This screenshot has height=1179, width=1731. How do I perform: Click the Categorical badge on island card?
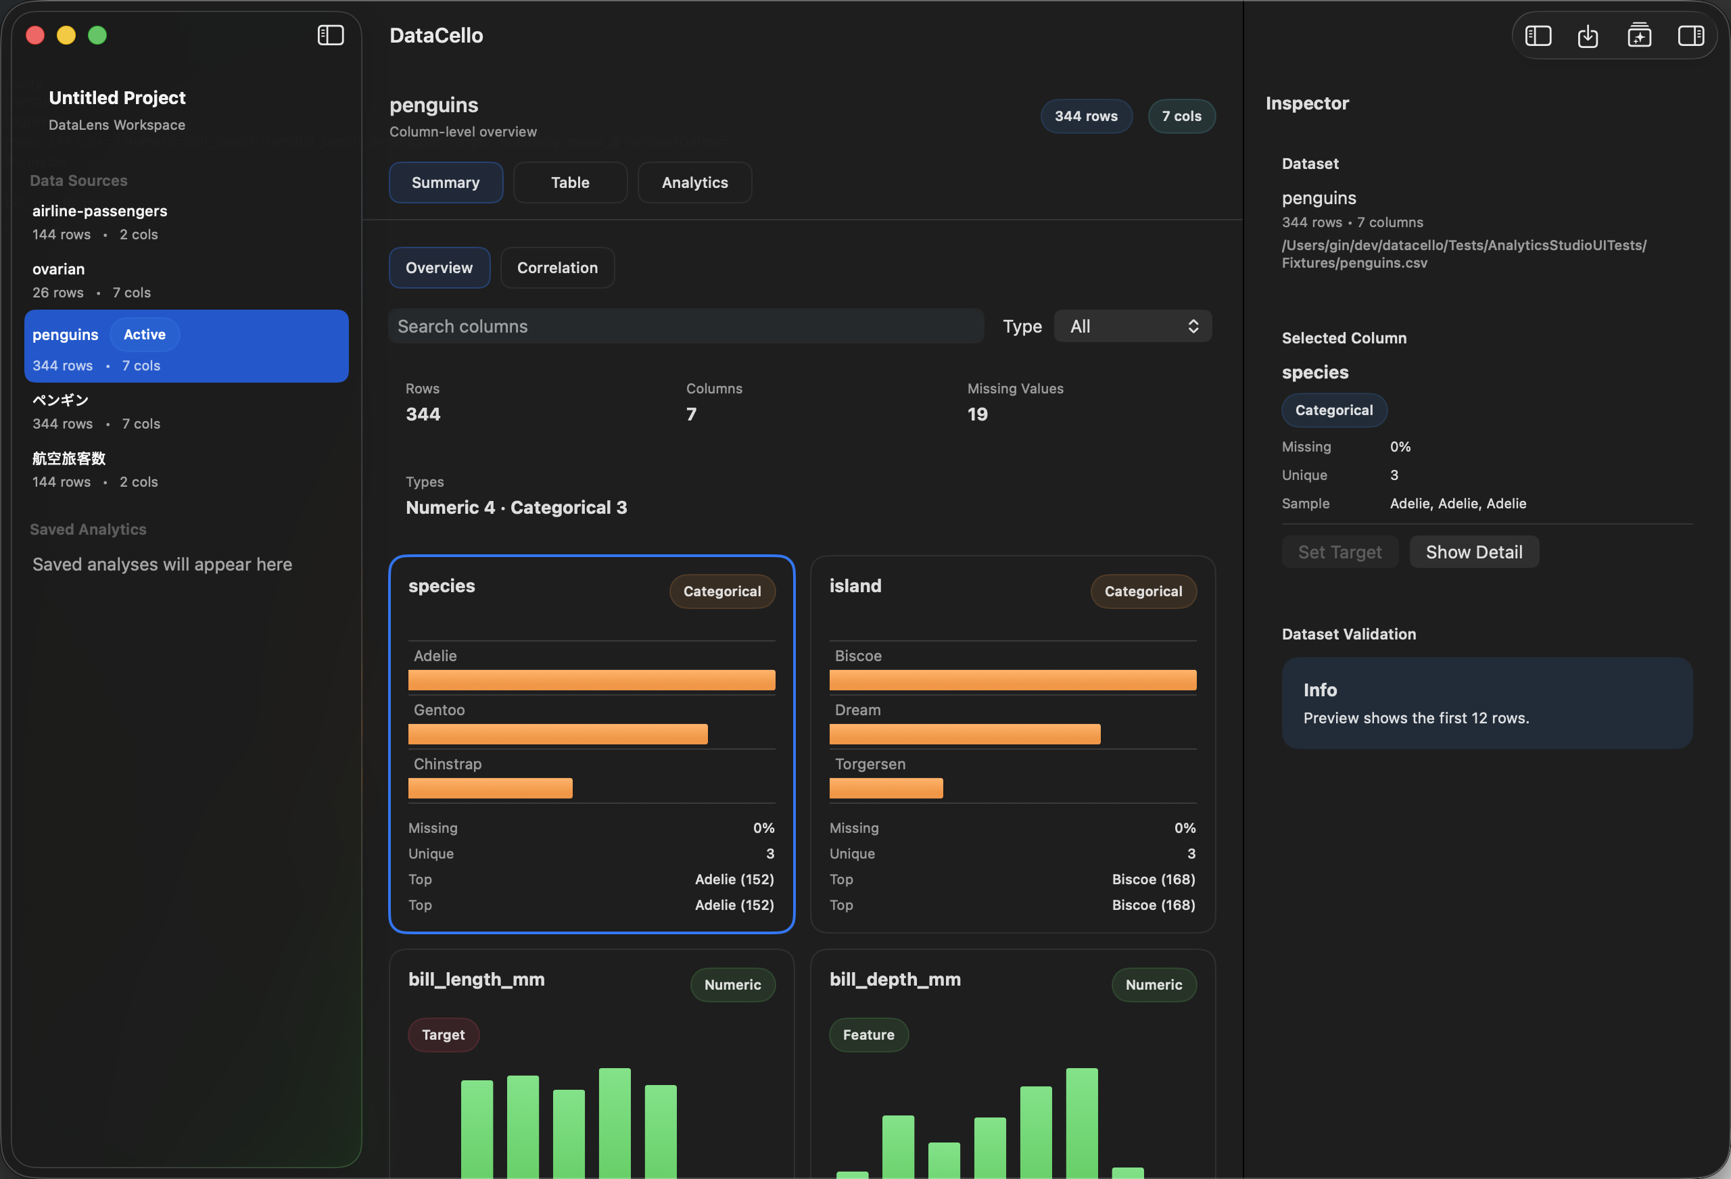pyautogui.click(x=1143, y=592)
